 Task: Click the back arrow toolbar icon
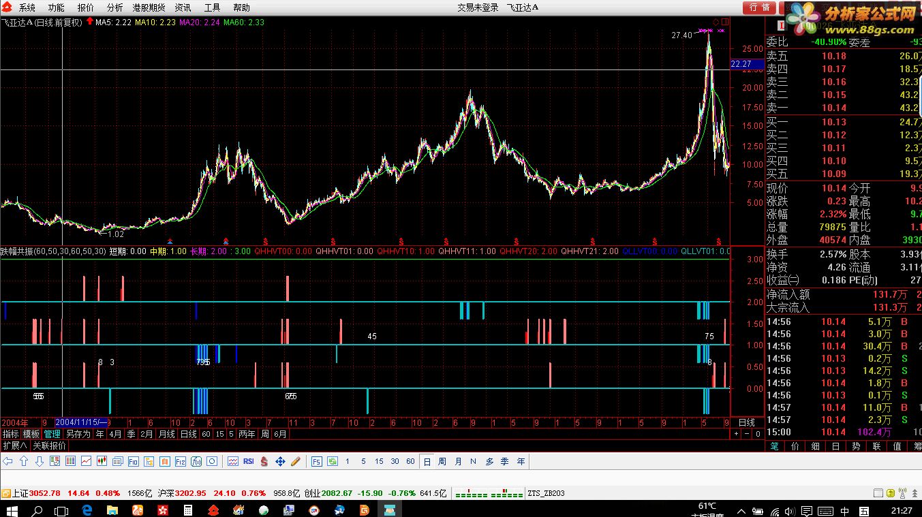pos(8,461)
